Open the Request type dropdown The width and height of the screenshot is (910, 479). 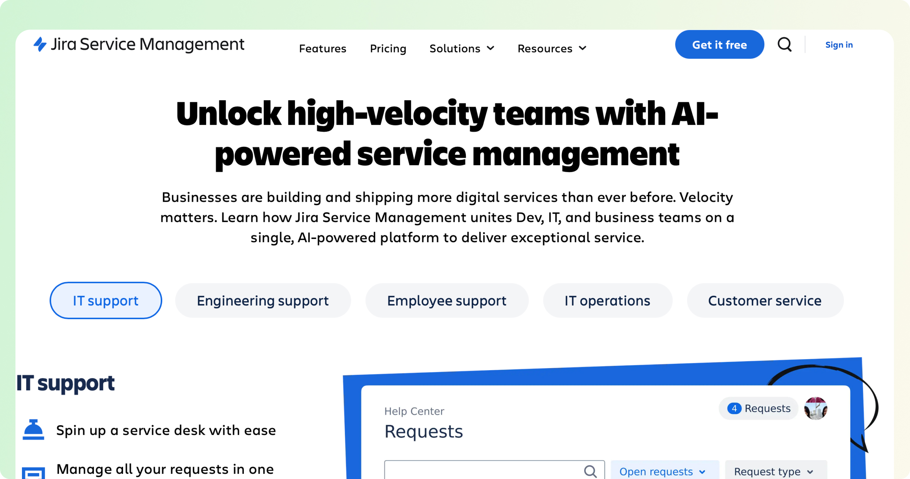tap(774, 471)
